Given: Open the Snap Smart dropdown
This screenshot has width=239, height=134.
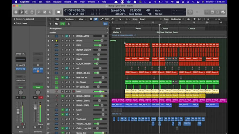Looking at the screenshot, I should pyautogui.click(x=150, y=19).
